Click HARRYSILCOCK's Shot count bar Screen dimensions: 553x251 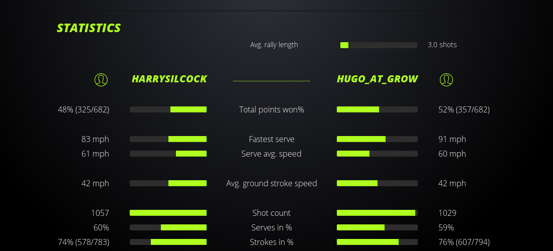click(x=168, y=213)
